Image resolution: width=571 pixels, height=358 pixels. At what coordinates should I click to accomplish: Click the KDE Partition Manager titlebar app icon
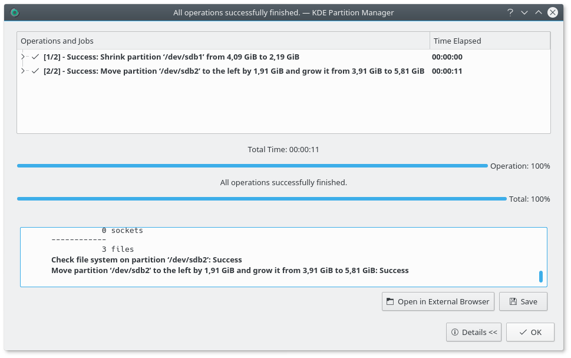14,12
